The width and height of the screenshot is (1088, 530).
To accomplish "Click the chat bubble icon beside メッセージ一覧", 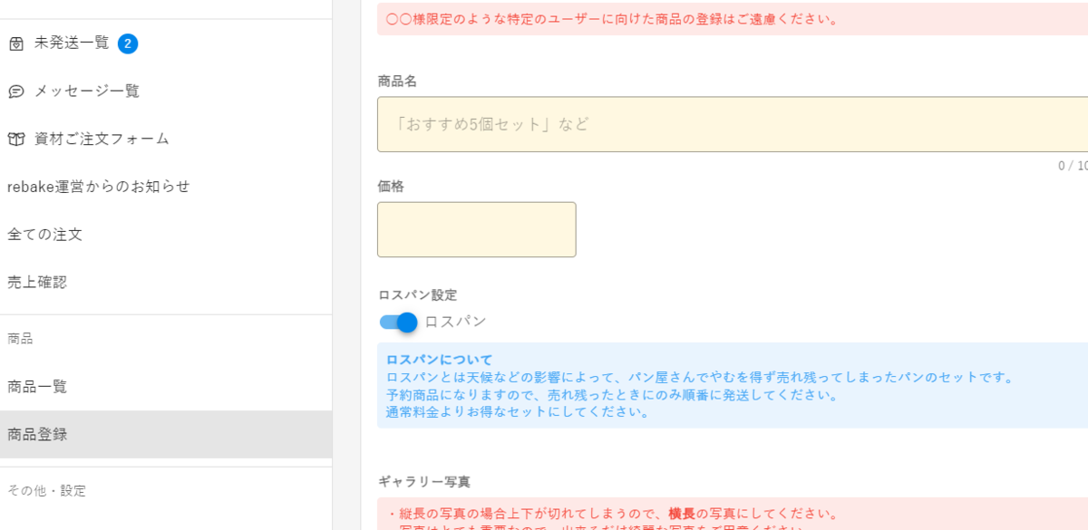I will pos(15,91).
